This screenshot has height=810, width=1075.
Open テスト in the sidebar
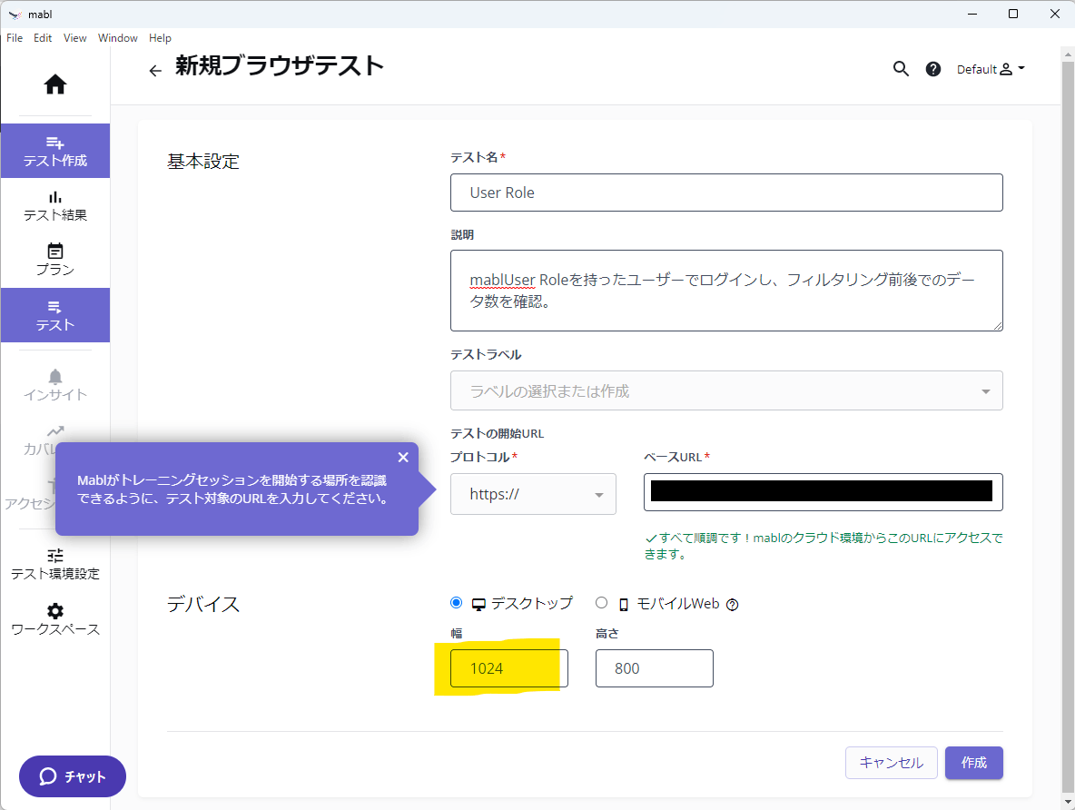(x=54, y=315)
